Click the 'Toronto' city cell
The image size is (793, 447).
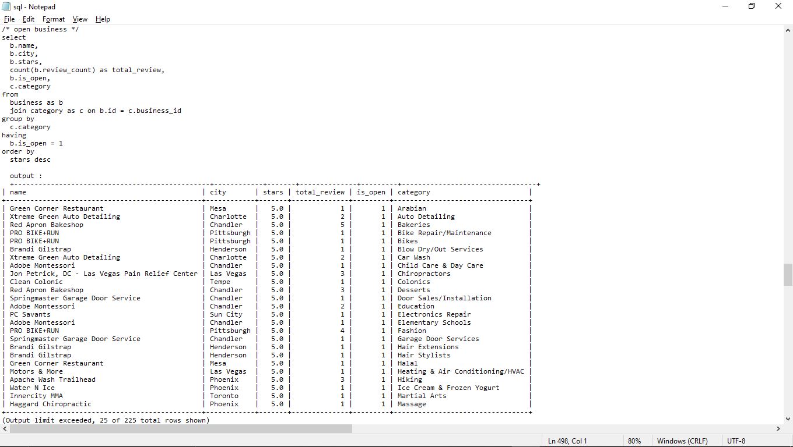(224, 396)
